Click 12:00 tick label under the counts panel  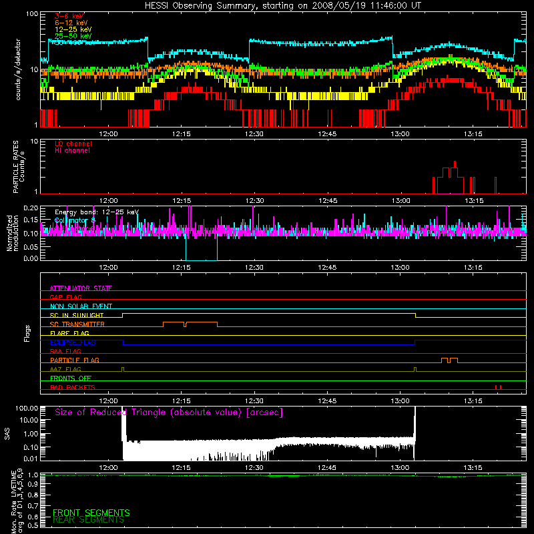pos(108,134)
